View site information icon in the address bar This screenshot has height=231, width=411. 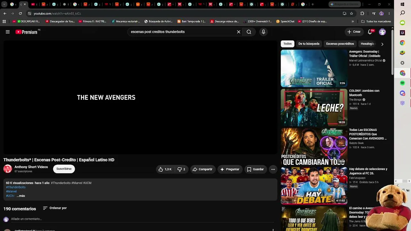(29, 13)
